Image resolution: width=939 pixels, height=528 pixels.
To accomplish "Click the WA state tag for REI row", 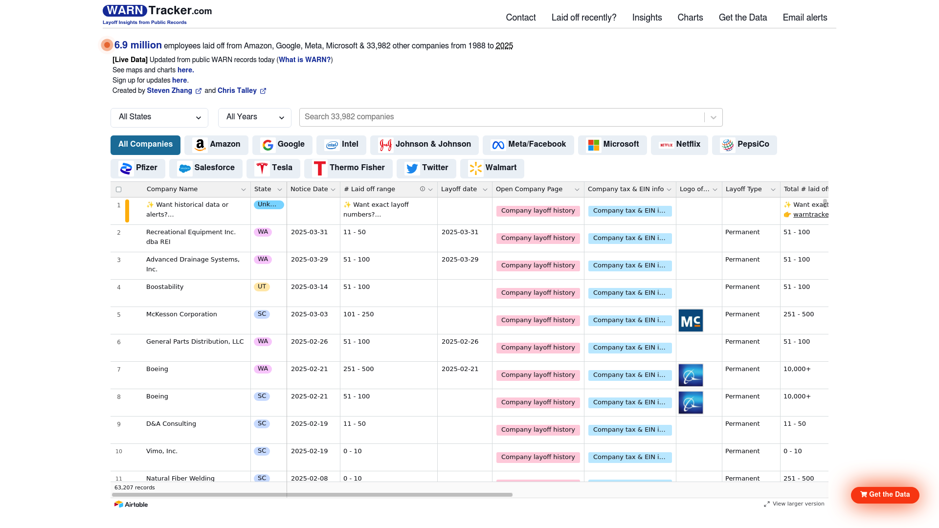I will [263, 232].
